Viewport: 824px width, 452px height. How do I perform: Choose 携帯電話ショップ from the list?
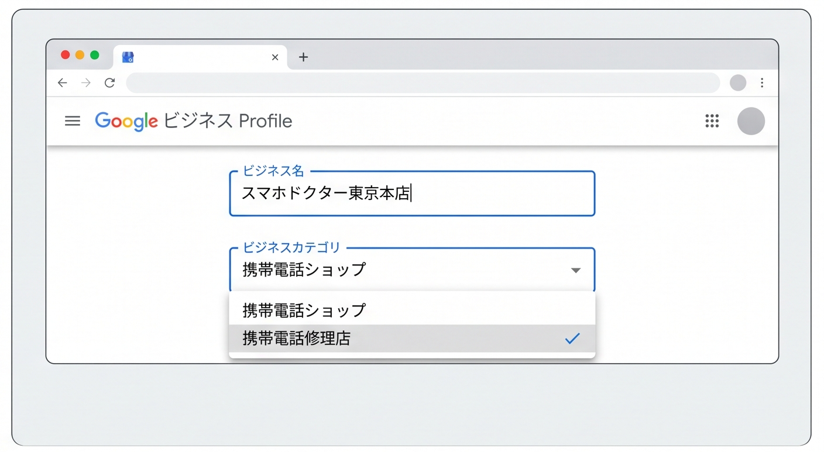point(412,310)
